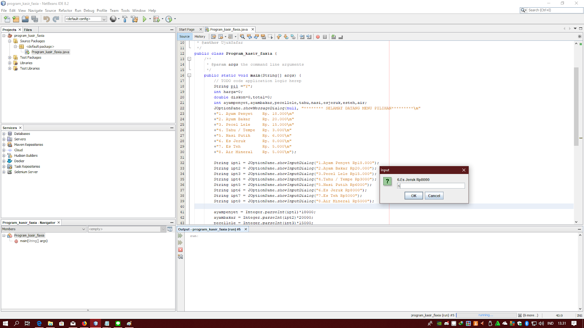Select main(String[] args) in Navigator
Screen dimensions: 584x328
click(34, 241)
